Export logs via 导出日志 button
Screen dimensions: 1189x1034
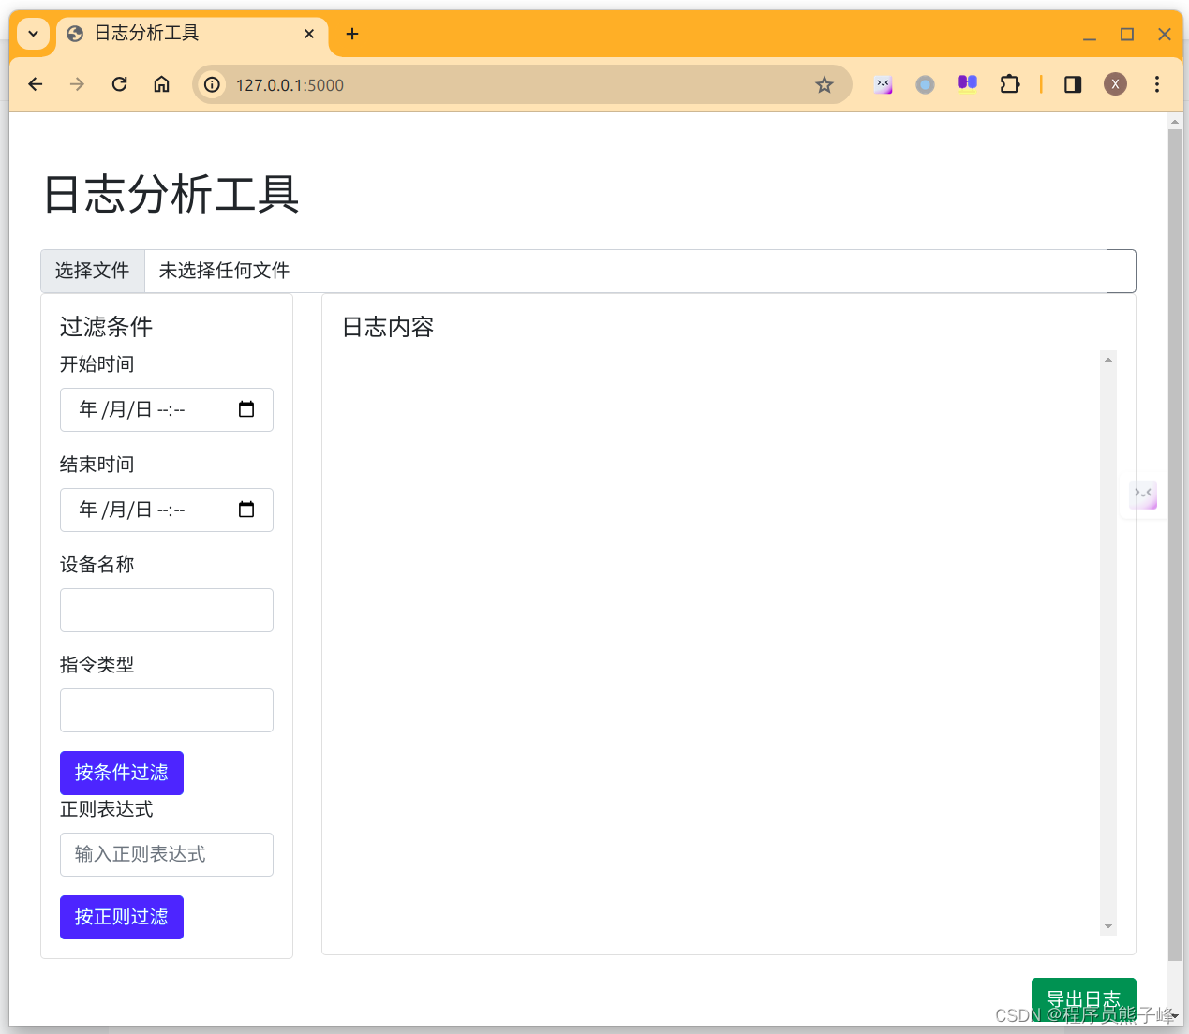1083,998
